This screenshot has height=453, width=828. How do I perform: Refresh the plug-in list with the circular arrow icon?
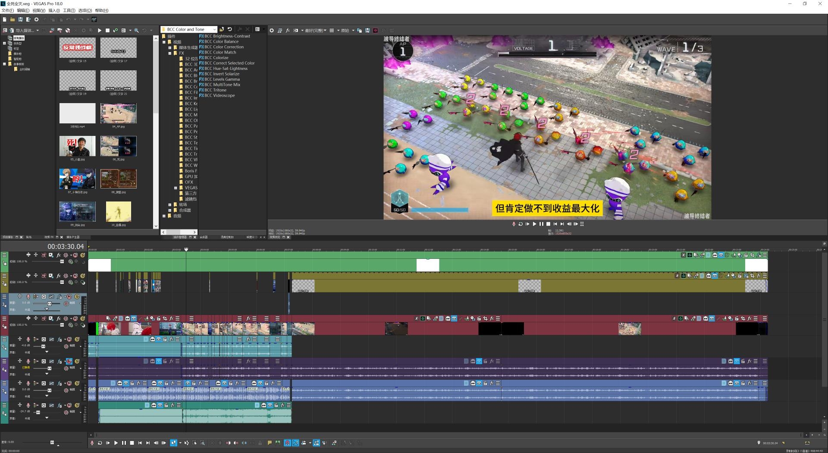[230, 29]
